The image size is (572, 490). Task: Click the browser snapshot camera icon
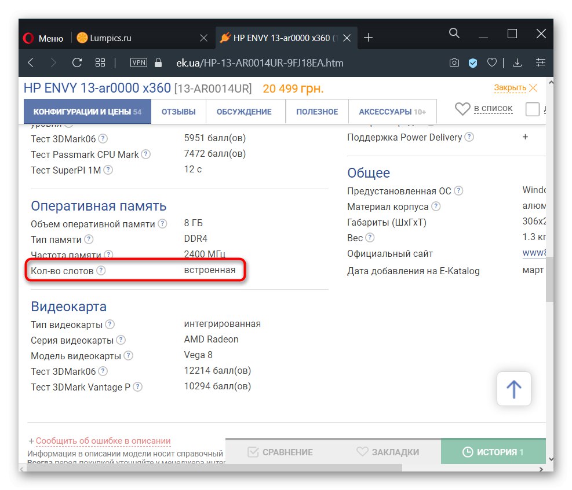455,62
